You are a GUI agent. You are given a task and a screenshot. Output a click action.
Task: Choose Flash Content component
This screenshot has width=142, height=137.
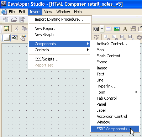pyautogui.click(x=115, y=56)
